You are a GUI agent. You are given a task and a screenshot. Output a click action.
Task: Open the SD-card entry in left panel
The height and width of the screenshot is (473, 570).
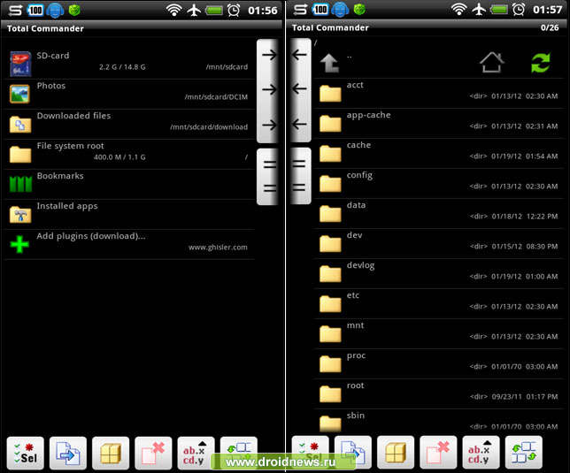pyautogui.click(x=129, y=64)
